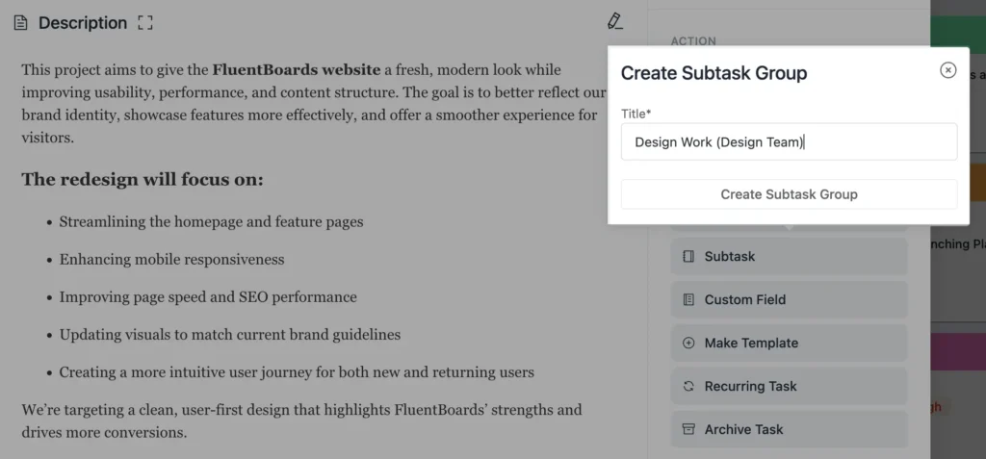Viewport: 986px width, 459px height.
Task: Click the document icon beside Description
Action: coord(21,23)
